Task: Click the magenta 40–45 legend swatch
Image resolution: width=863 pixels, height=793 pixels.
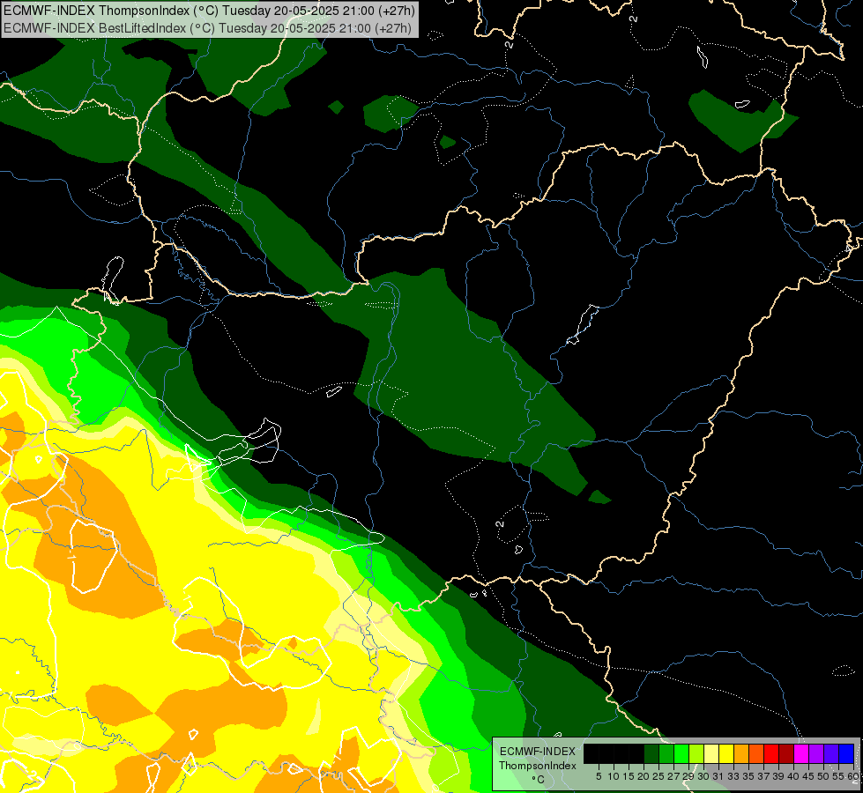Action: [801, 753]
